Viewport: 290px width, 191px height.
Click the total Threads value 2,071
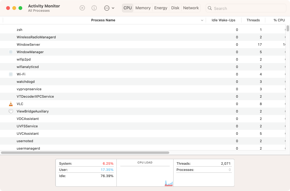click(x=226, y=163)
